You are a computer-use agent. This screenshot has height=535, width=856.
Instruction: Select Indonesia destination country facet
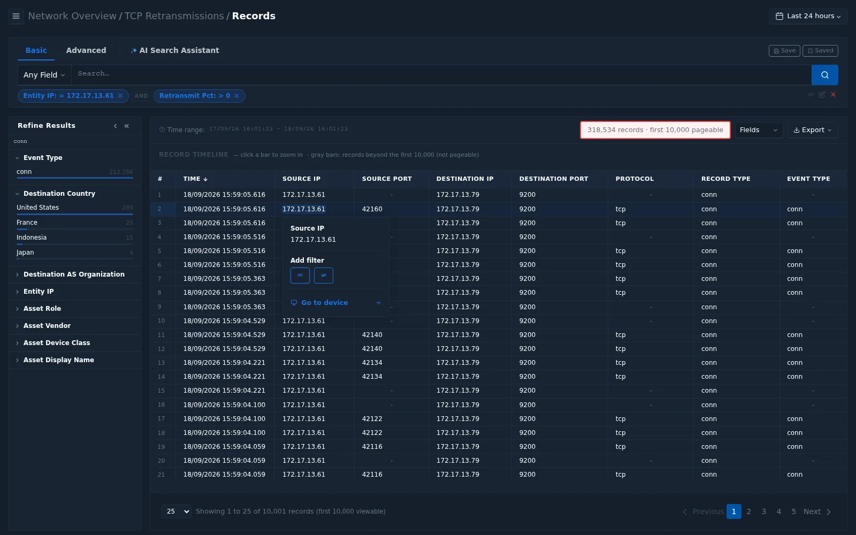[74, 238]
